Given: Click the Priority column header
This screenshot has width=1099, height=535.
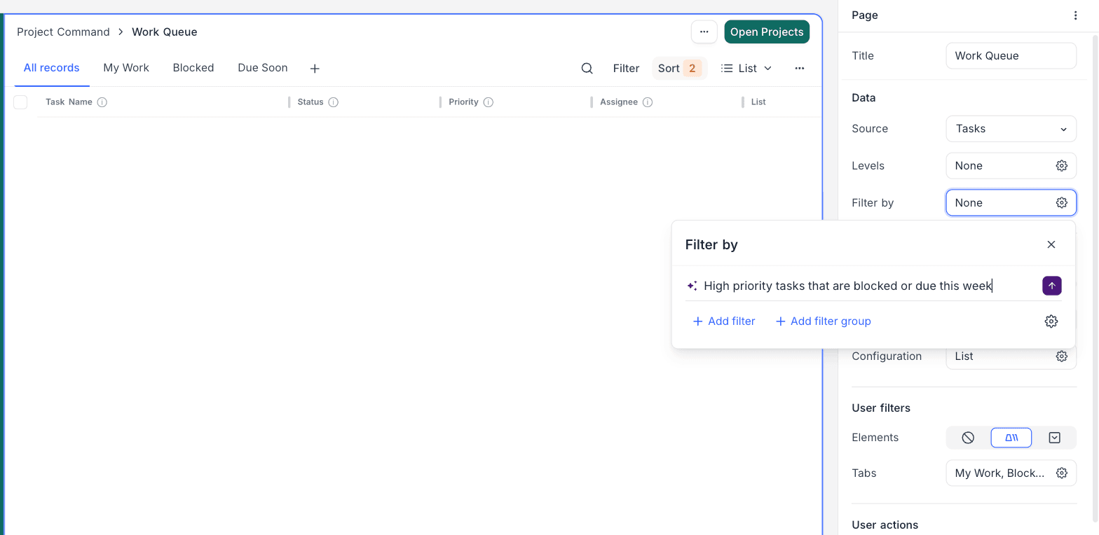Looking at the screenshot, I should coord(463,102).
